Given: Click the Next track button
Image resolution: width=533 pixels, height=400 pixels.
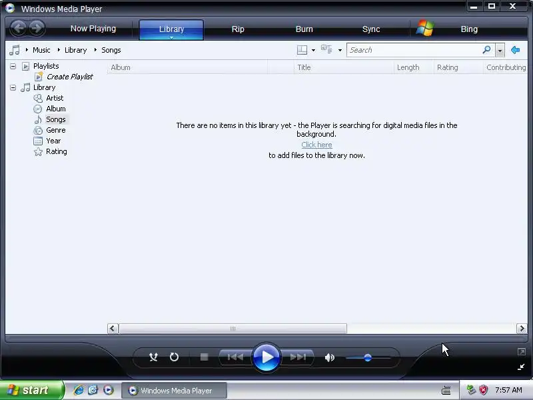Looking at the screenshot, I should pos(298,357).
